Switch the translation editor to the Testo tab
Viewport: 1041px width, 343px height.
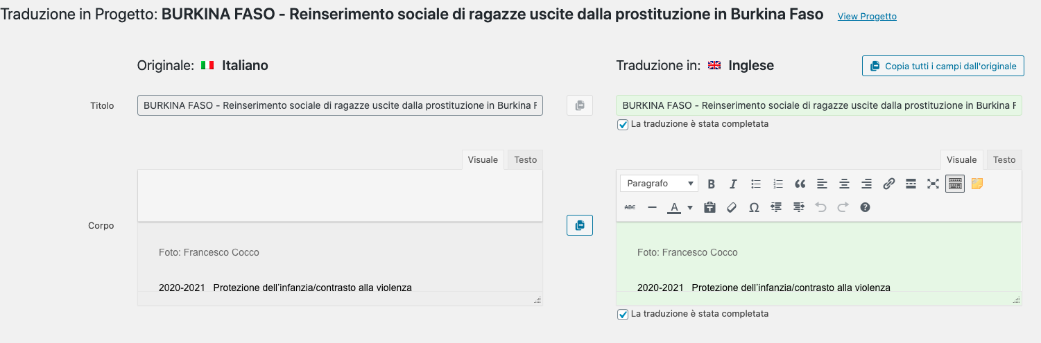pyautogui.click(x=1004, y=159)
